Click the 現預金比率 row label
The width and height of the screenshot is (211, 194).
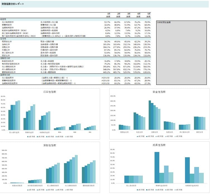(x=7, y=41)
